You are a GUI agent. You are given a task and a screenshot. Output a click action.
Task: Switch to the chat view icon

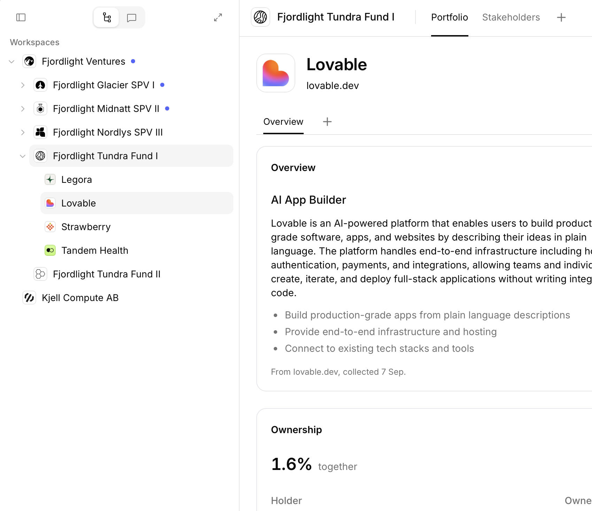tap(132, 18)
